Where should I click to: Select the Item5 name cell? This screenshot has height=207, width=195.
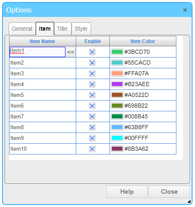(43, 95)
